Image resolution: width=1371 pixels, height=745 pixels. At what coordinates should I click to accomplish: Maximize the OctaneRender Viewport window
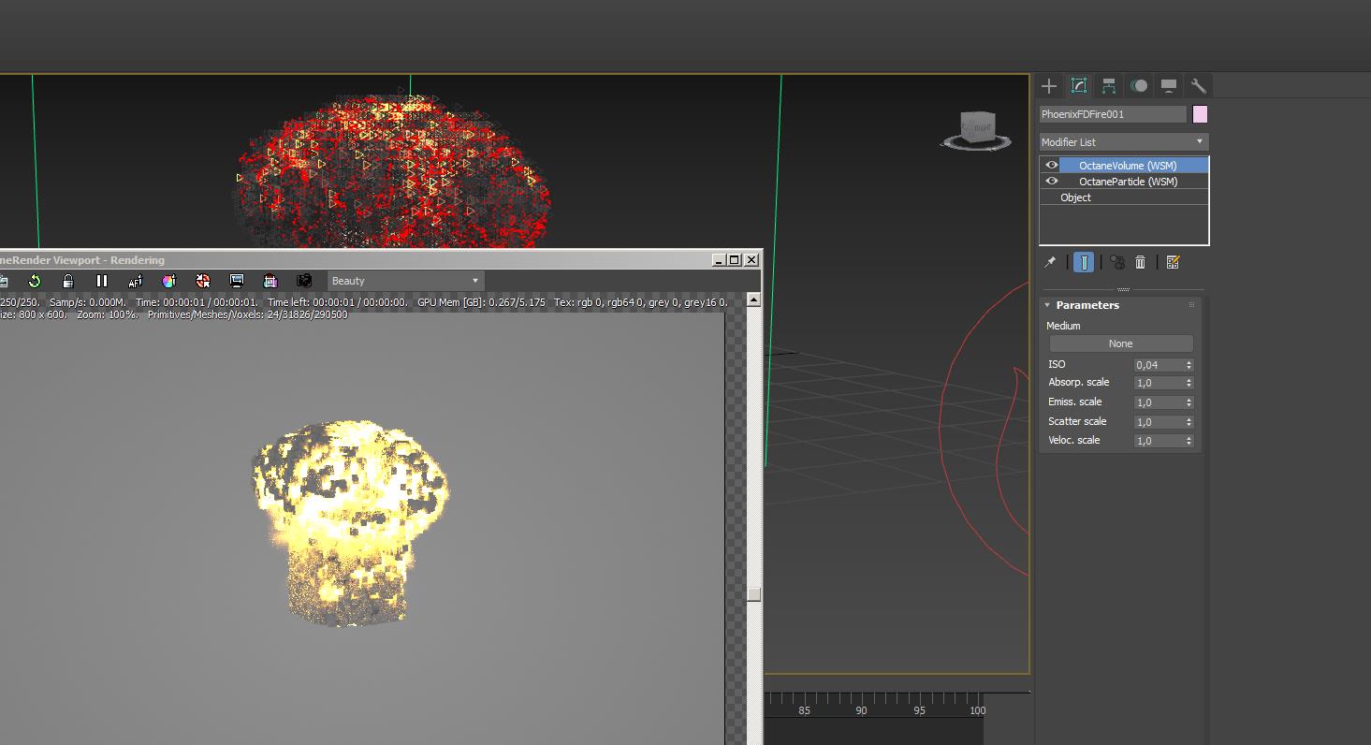pos(735,260)
